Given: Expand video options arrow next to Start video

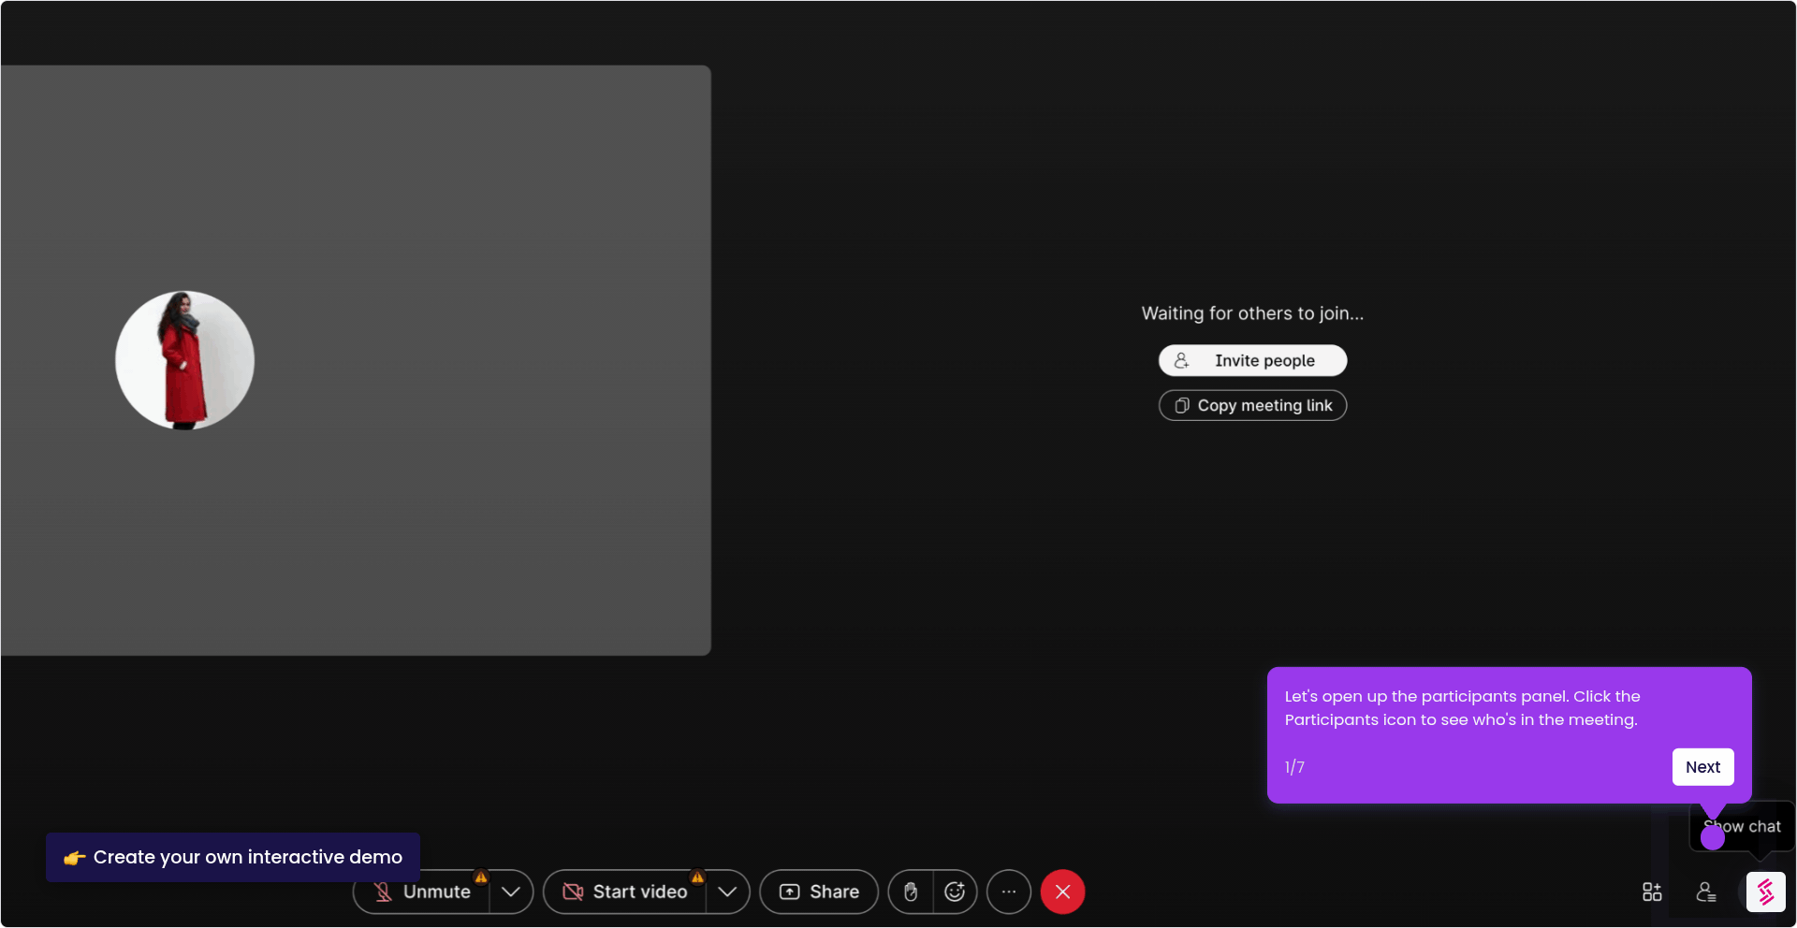Looking at the screenshot, I should pyautogui.click(x=727, y=892).
